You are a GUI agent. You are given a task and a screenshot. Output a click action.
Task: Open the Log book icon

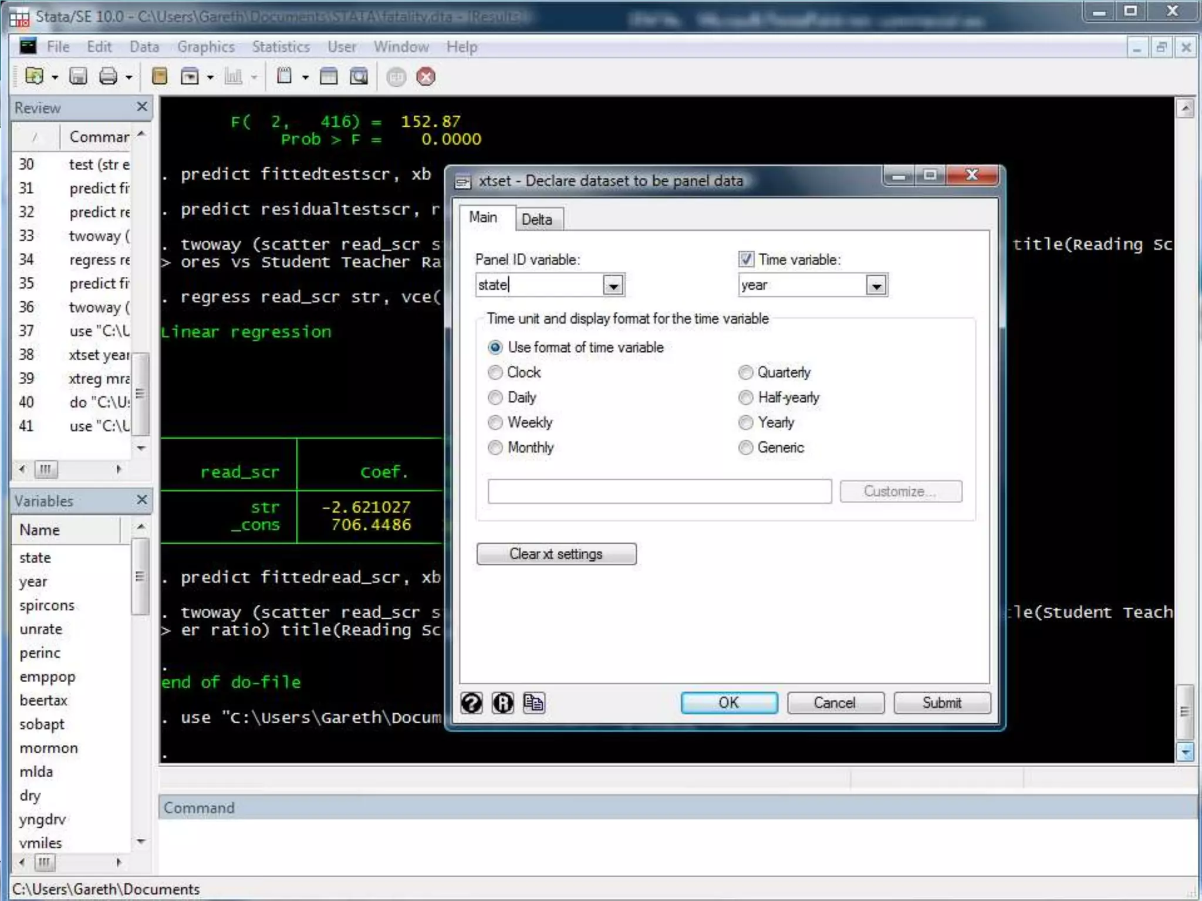click(160, 76)
